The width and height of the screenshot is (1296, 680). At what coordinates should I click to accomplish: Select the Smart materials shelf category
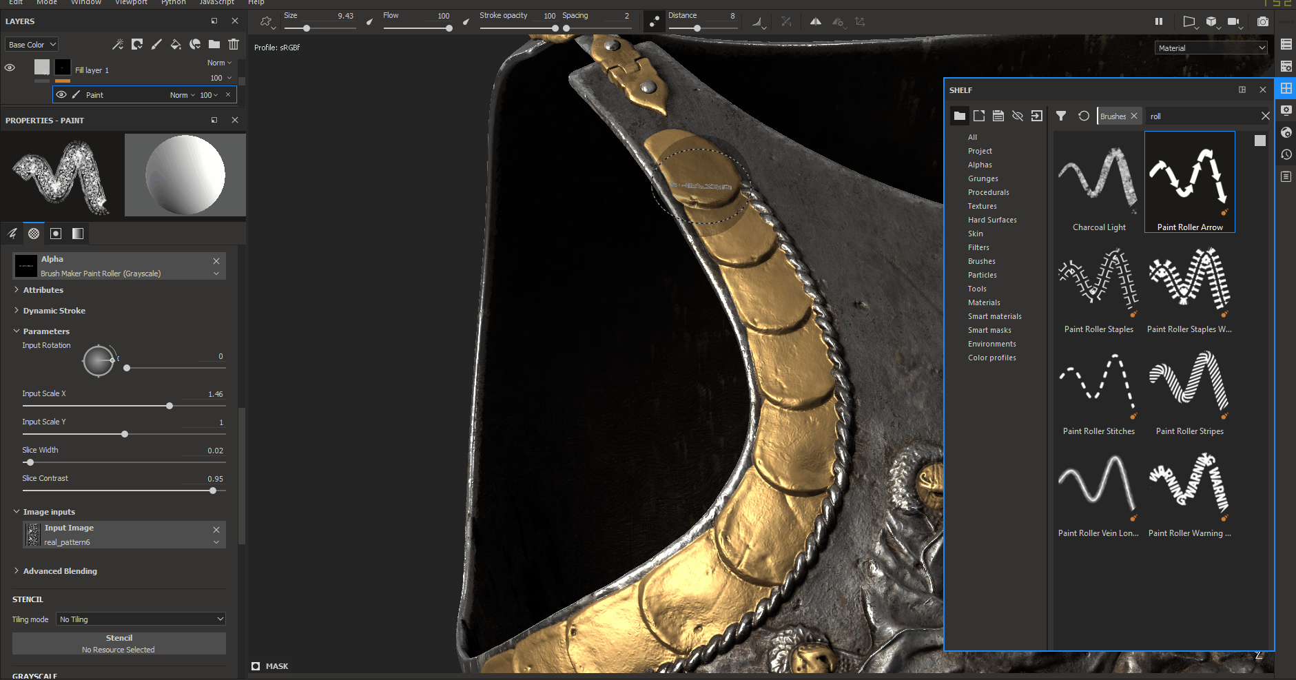point(994,316)
